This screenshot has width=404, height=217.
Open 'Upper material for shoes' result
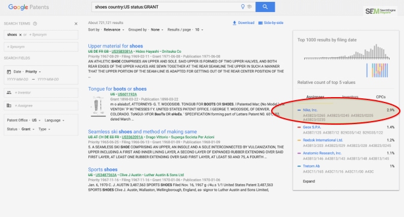pos(115,46)
